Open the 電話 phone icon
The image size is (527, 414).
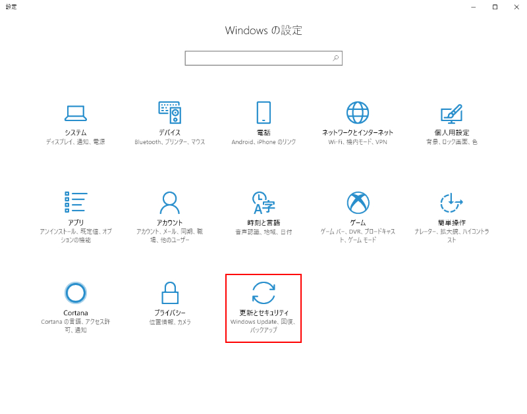click(263, 113)
